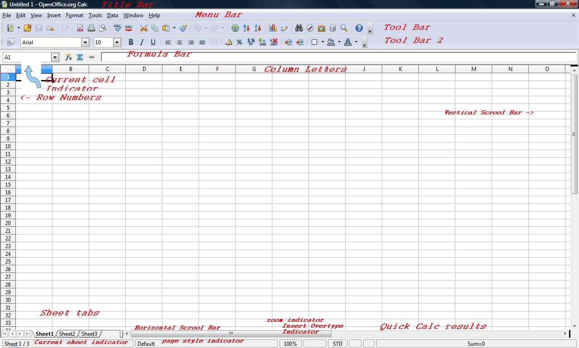
Task: Apply Currency number format
Action: pos(228,42)
